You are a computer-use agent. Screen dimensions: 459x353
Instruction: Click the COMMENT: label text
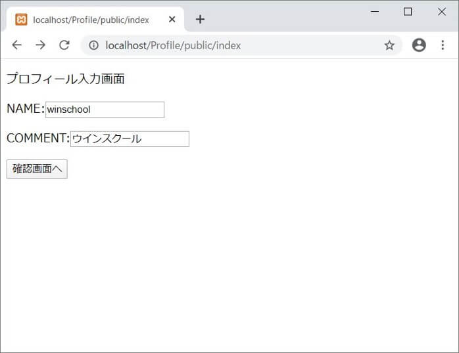pyautogui.click(x=38, y=138)
